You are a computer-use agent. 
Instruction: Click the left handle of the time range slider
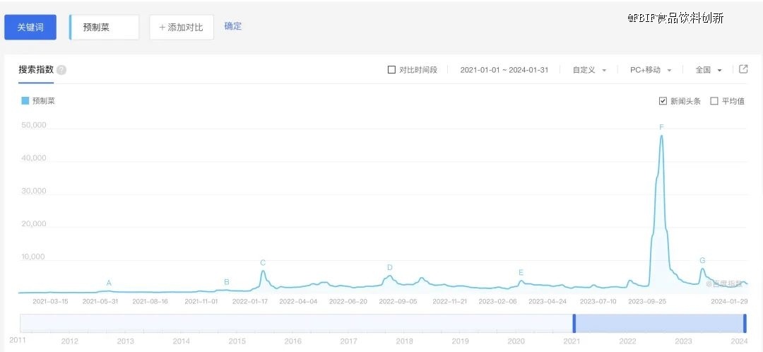pyautogui.click(x=574, y=324)
